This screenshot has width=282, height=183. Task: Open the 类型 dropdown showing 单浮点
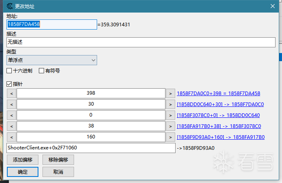[52, 60]
